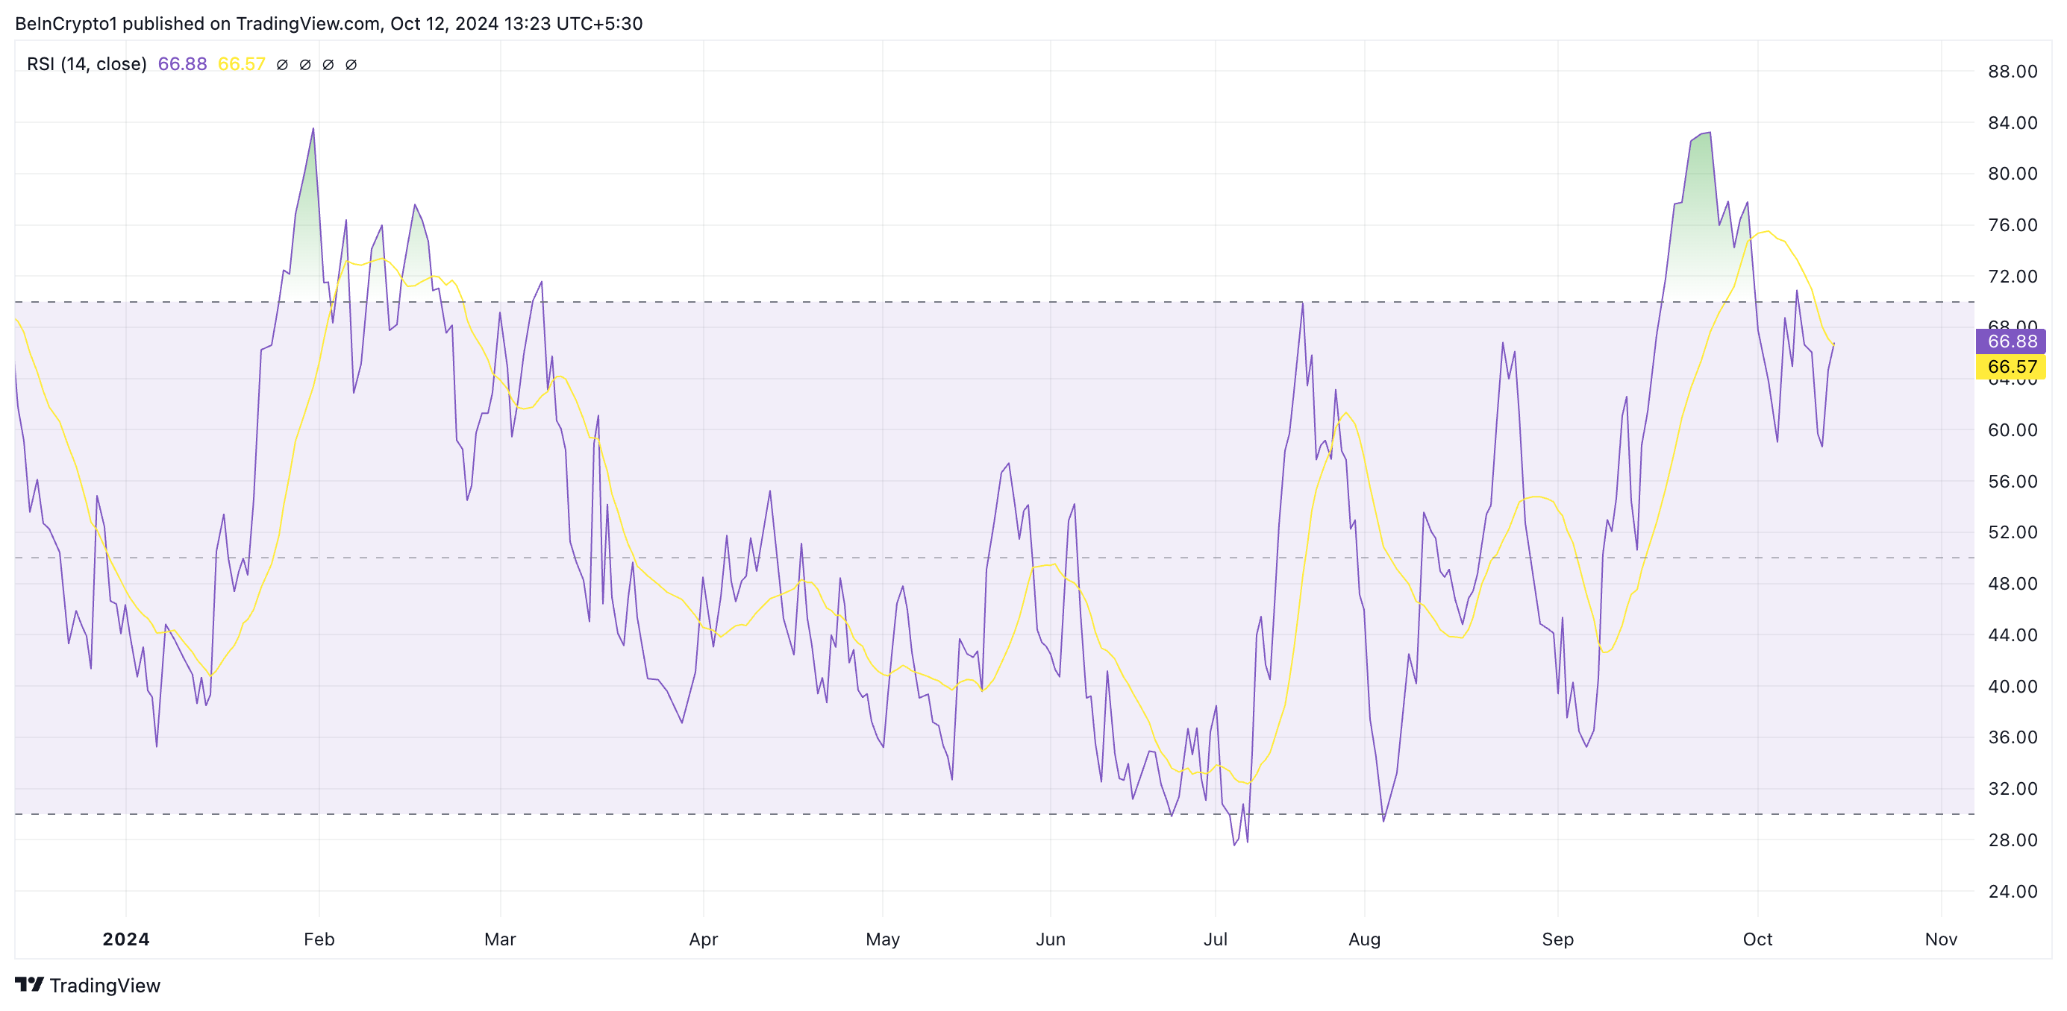Click the purple 66.88 price axis tag
Image resolution: width=2067 pixels, height=1011 pixels.
click(2011, 341)
